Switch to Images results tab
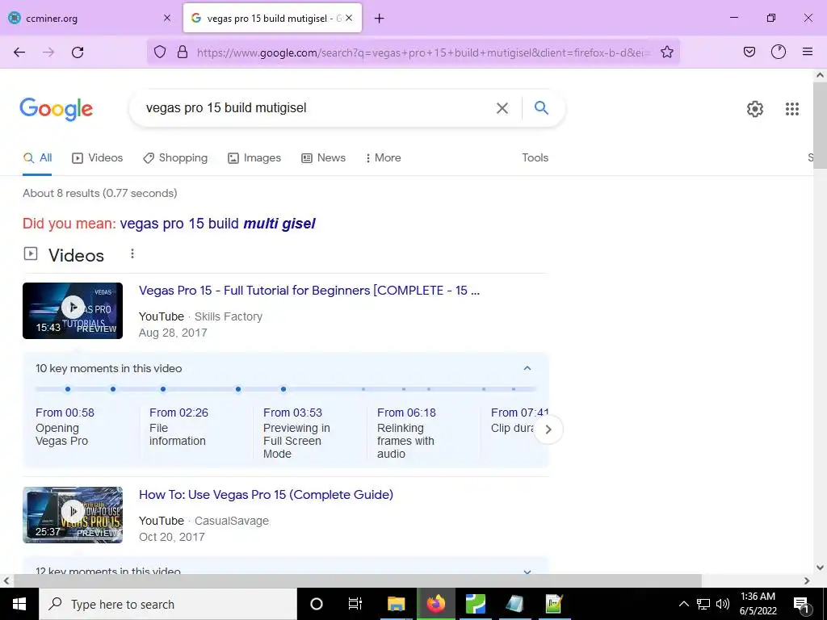The height and width of the screenshot is (620, 827). 254,158
